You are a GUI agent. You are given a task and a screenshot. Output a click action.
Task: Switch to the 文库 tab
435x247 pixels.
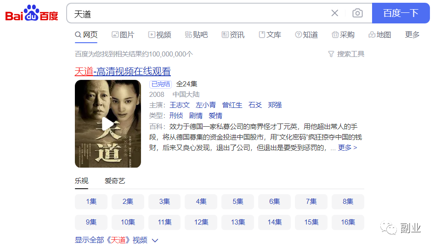click(270, 34)
